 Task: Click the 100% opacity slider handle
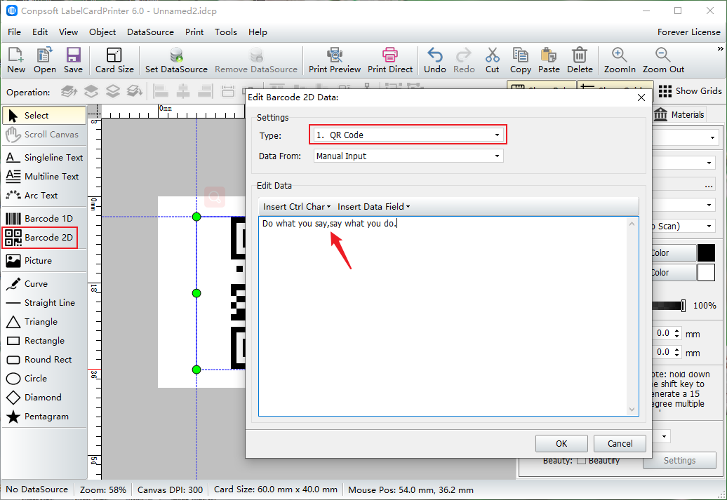683,305
